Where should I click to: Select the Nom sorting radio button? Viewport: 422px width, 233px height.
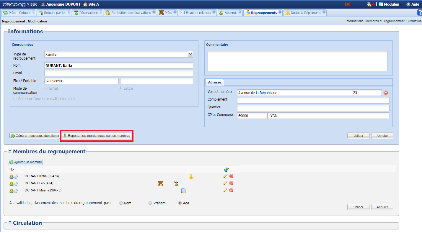[x=121, y=203]
